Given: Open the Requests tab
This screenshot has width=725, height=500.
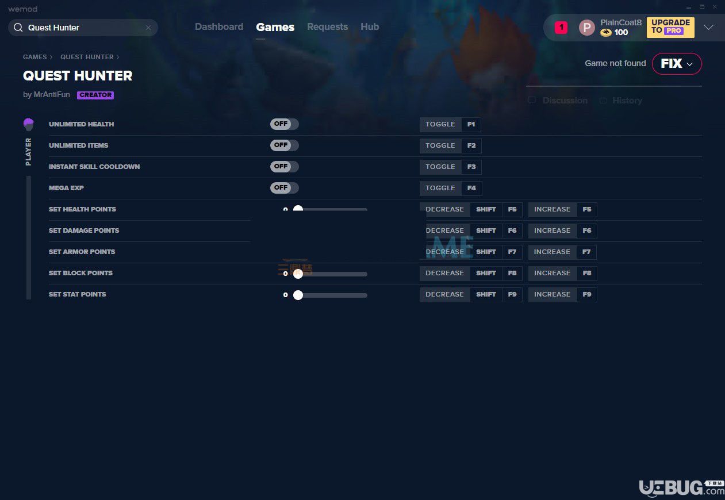Looking at the screenshot, I should click(x=327, y=27).
